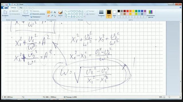
Task: Choose the Four-point star shape
Action: [69, 16]
